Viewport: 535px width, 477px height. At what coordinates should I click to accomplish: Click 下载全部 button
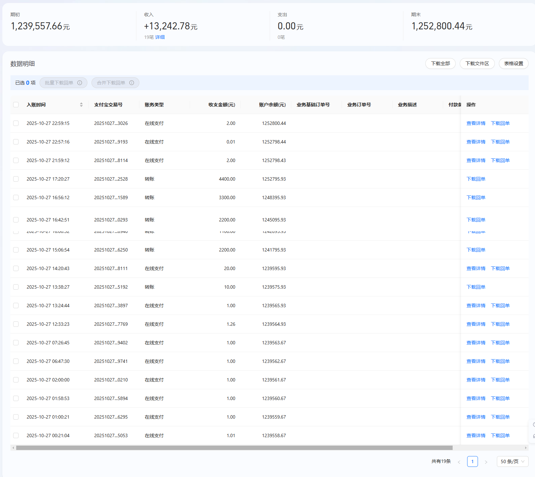coord(440,63)
